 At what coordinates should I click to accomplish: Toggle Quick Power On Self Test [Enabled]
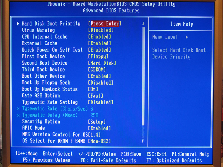[100, 50]
